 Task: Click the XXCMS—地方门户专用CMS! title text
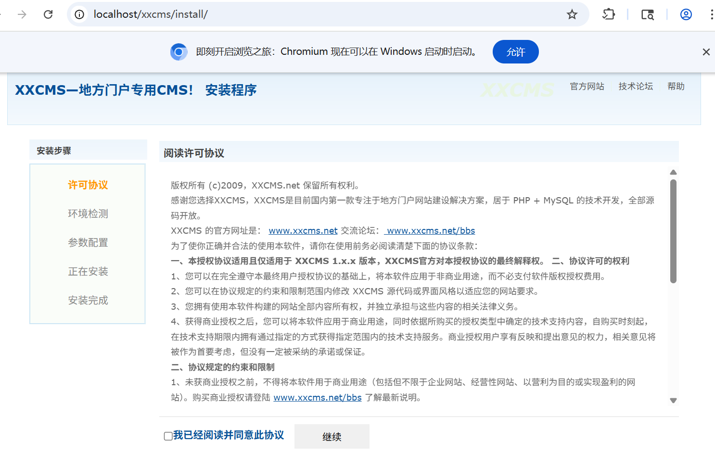pos(104,90)
